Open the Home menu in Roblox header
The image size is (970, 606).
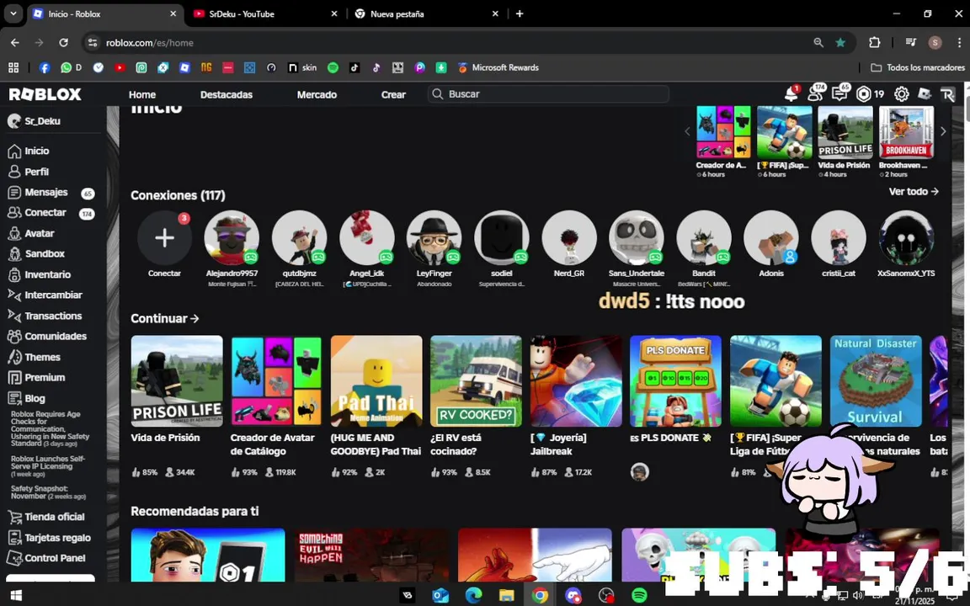click(x=142, y=94)
